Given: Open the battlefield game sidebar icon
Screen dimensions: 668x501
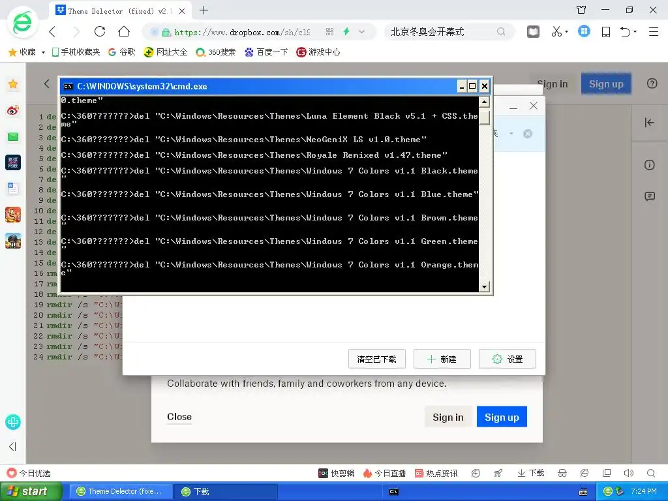Looking at the screenshot, I should click(13, 241).
